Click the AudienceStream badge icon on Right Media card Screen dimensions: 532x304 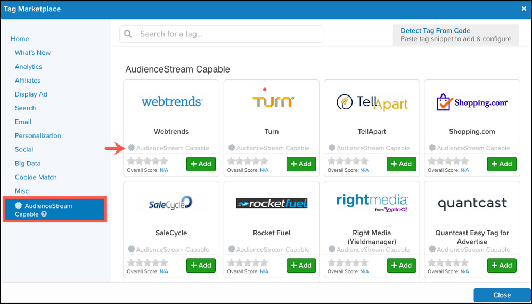332,249
